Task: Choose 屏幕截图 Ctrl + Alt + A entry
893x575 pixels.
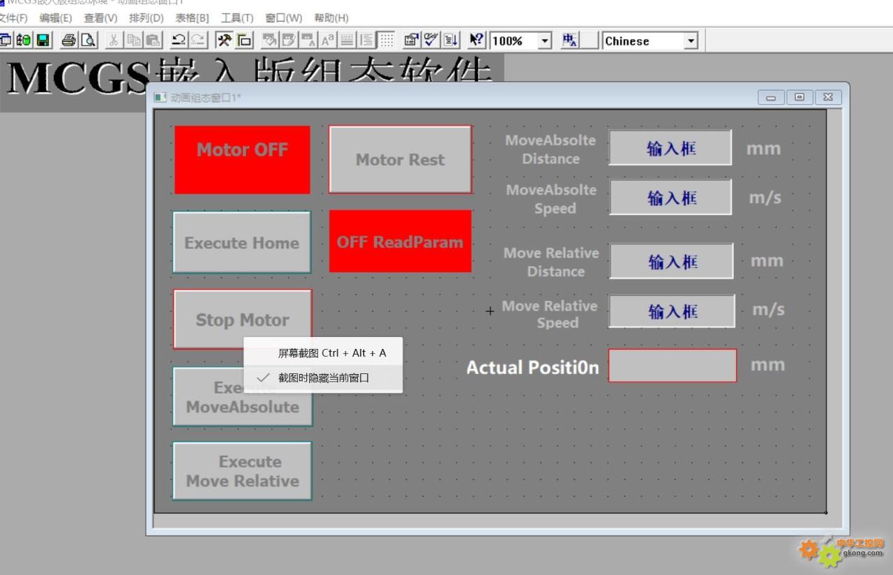Action: 323,353
